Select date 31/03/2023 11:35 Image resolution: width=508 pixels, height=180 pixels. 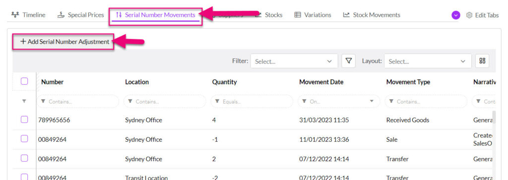[324, 120]
